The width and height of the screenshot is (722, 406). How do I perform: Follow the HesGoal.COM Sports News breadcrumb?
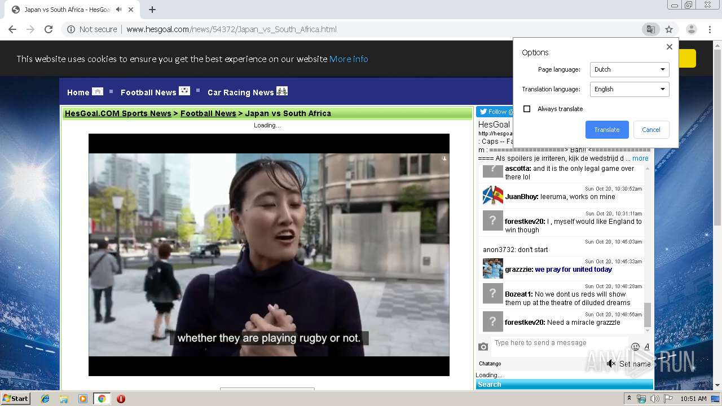point(118,113)
